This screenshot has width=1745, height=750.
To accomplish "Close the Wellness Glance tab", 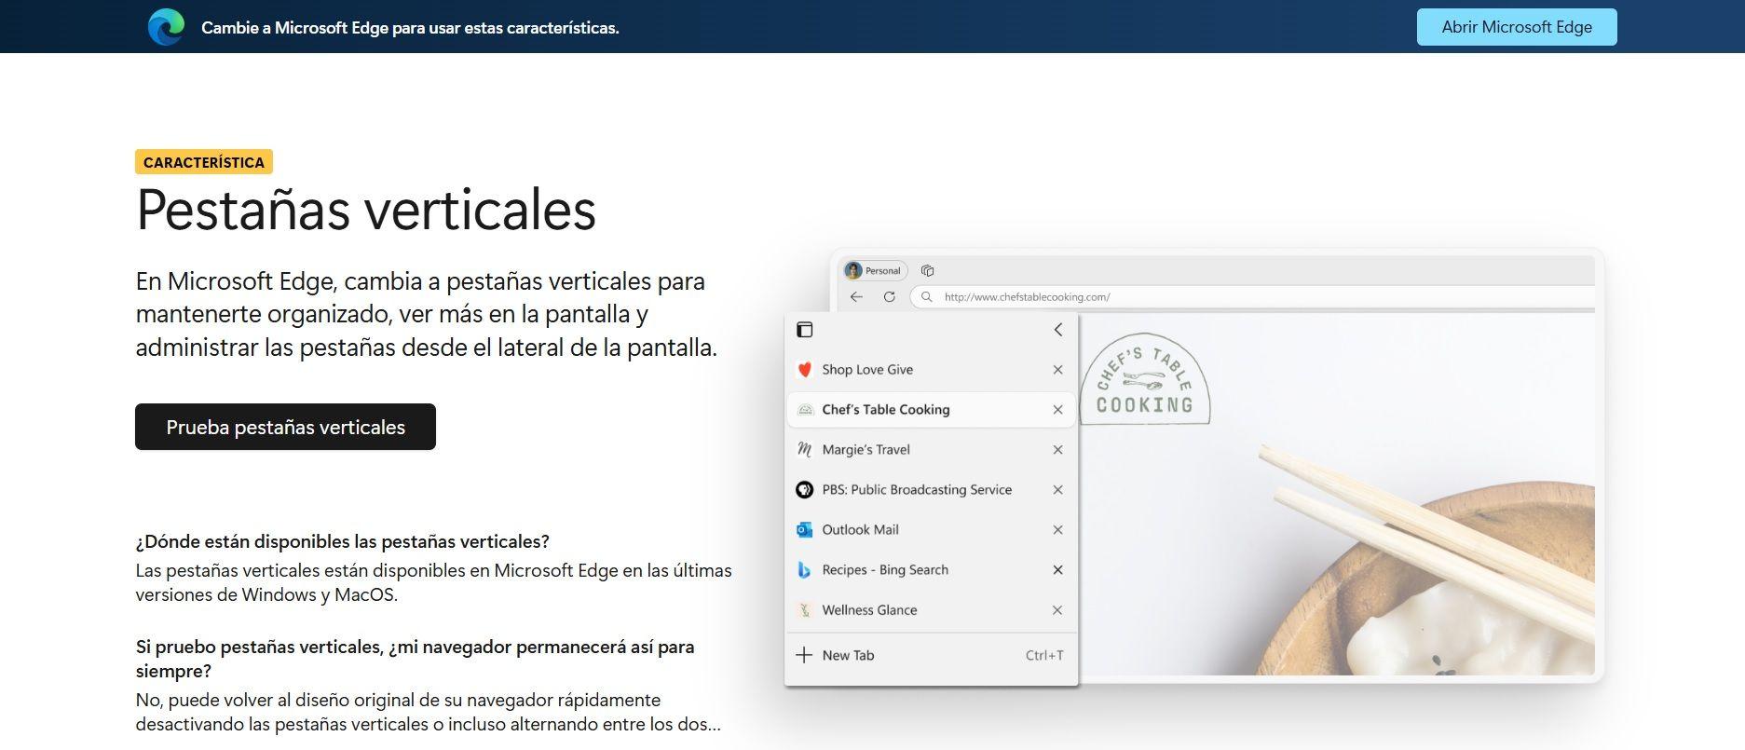I will click(1058, 610).
